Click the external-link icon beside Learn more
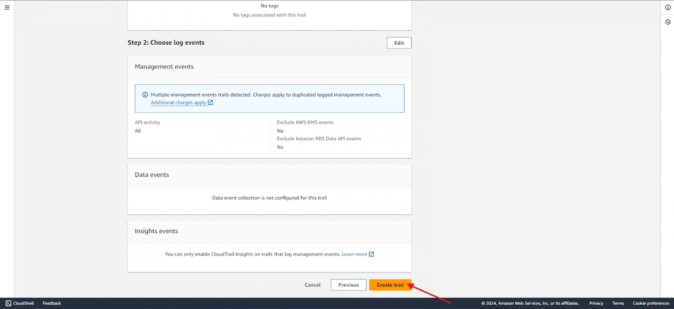Screen dimensions: 674x309 click(372, 254)
